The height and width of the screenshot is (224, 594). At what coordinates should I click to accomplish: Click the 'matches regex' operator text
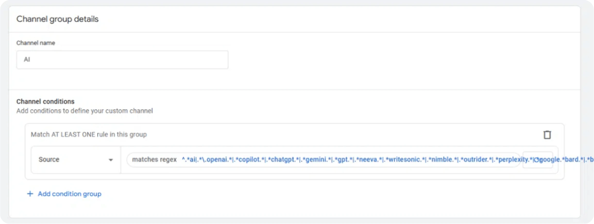click(154, 160)
